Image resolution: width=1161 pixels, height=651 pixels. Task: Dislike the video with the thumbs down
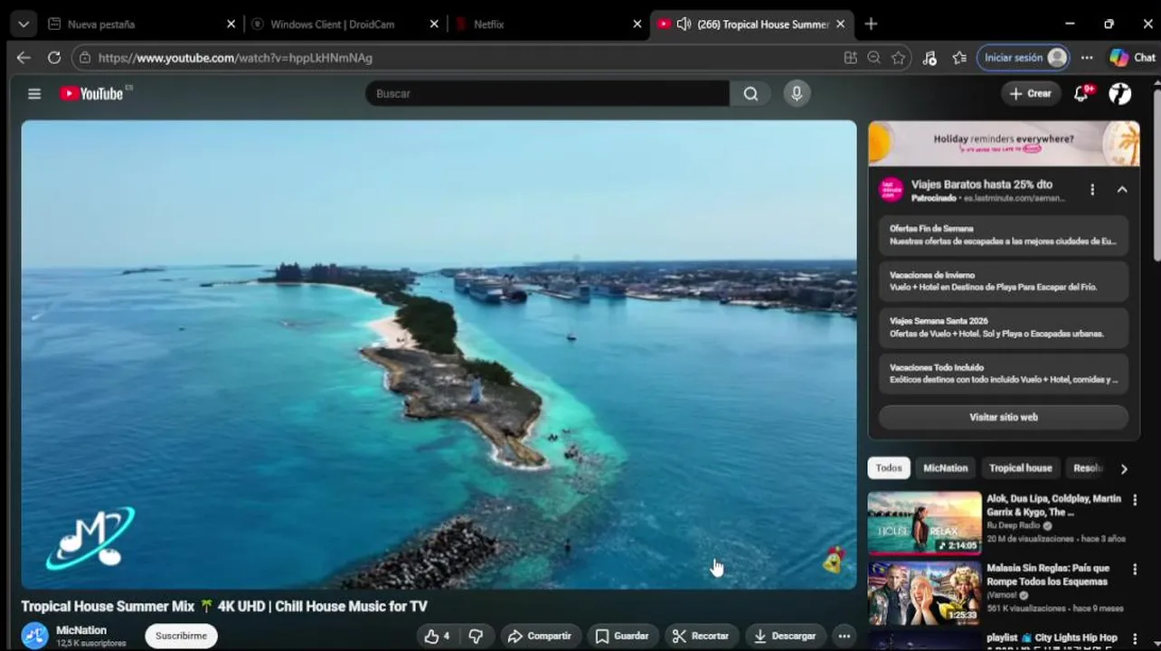point(476,636)
